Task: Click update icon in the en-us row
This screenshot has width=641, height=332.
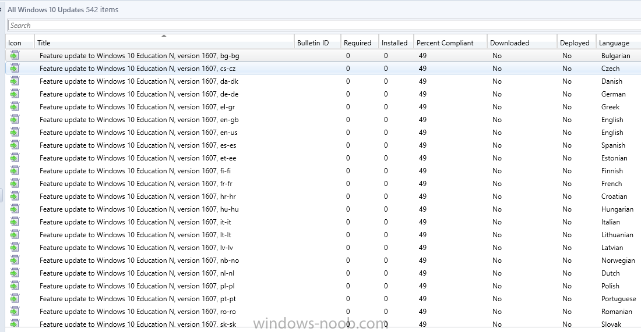Action: 15,132
